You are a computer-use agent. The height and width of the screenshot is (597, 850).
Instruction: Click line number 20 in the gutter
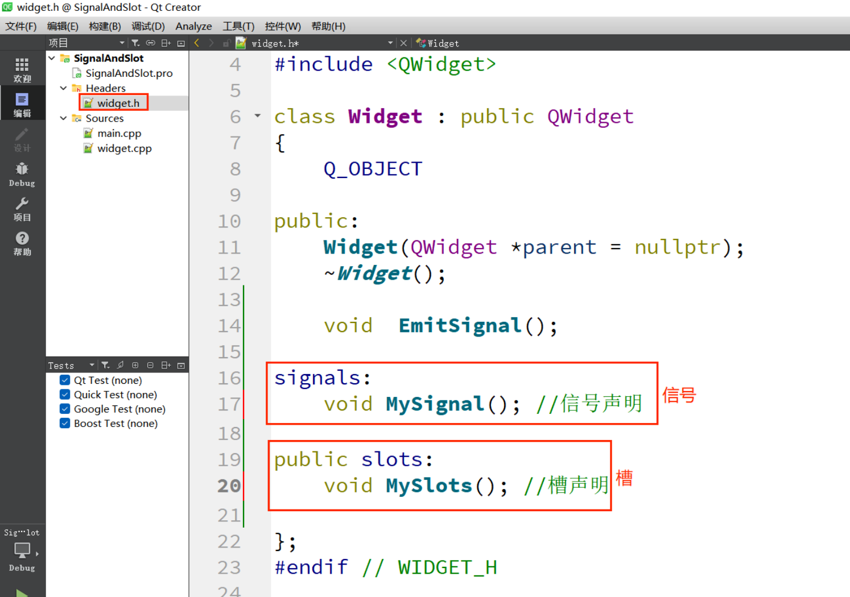(229, 486)
